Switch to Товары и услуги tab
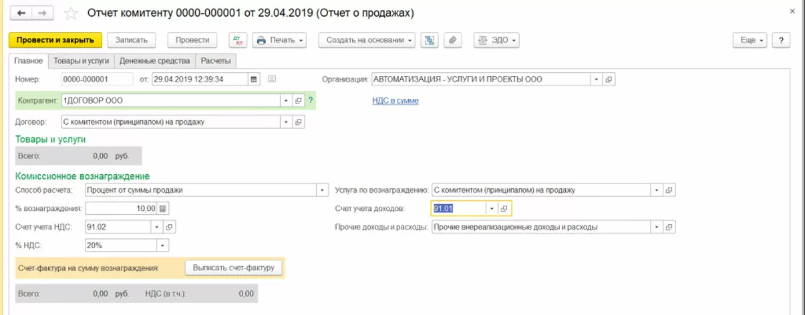 click(81, 61)
